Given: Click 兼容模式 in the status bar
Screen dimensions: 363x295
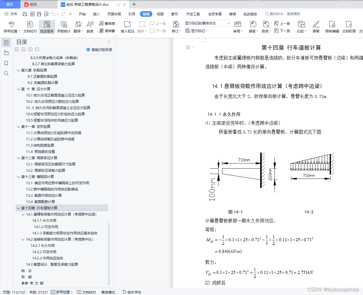Looking at the screenshot, I should [108, 292].
